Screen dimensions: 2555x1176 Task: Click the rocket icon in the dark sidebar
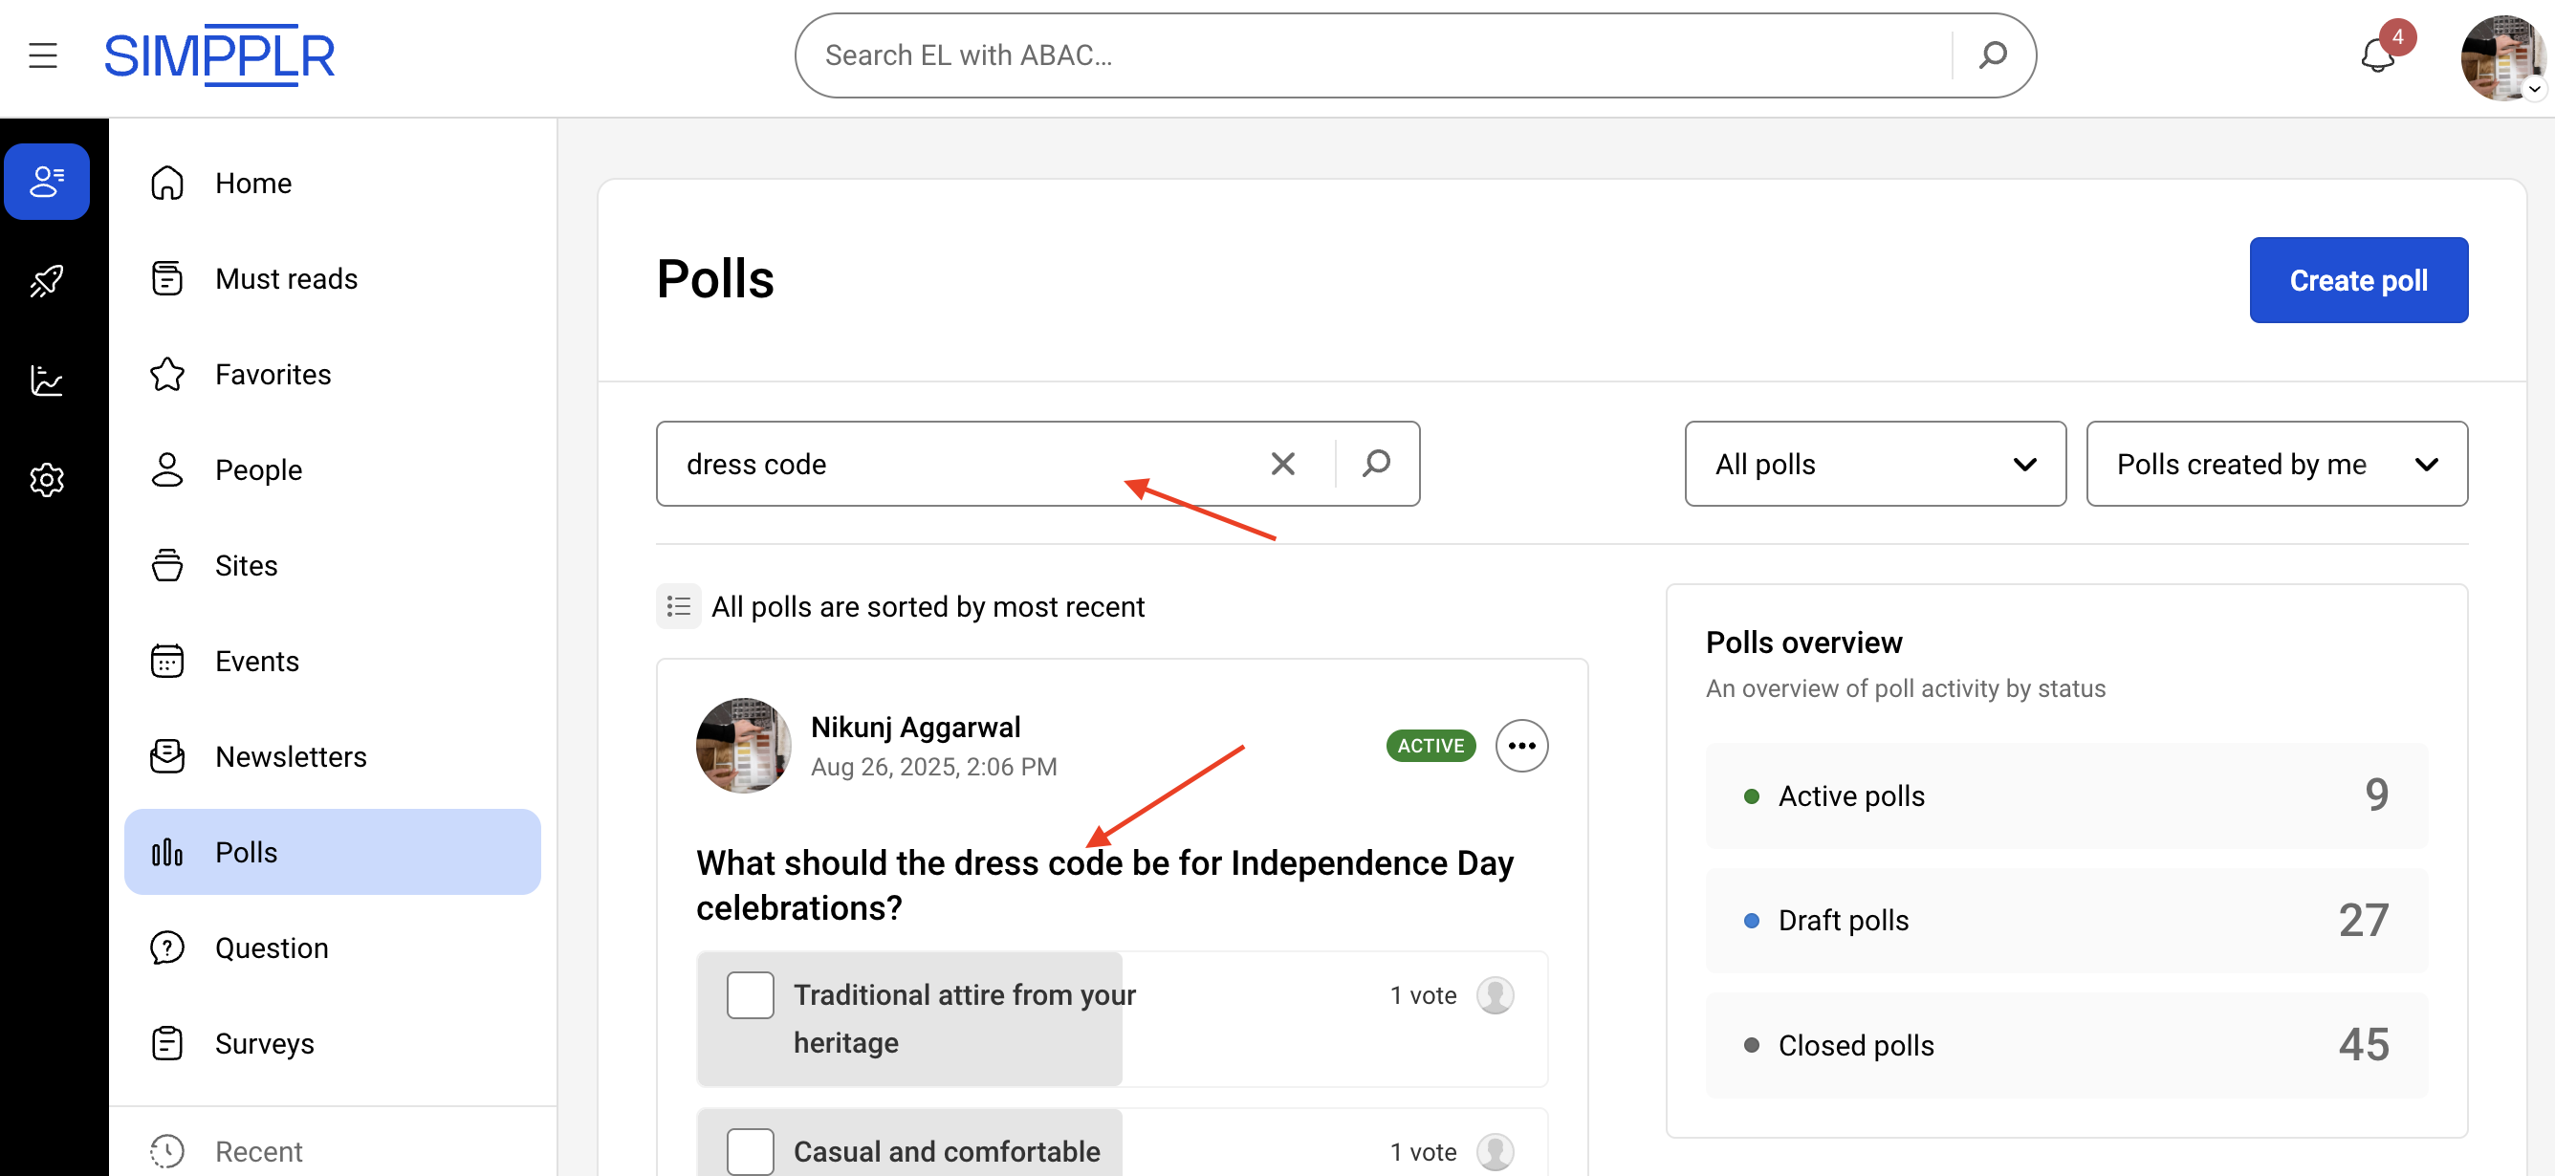click(x=47, y=282)
